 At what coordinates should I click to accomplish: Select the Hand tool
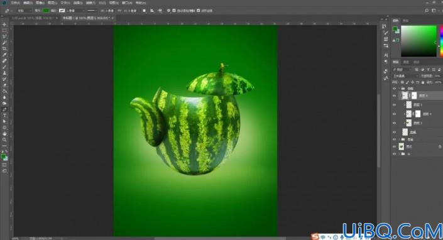[4, 134]
